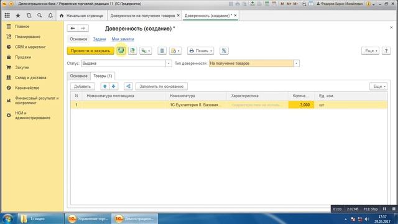Click the Характеристика column header
The height and width of the screenshot is (224, 398).
(x=257, y=96)
